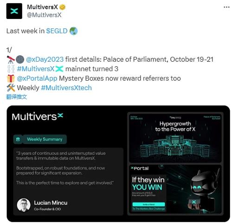Open the @MultiversX handle

(x=44, y=15)
